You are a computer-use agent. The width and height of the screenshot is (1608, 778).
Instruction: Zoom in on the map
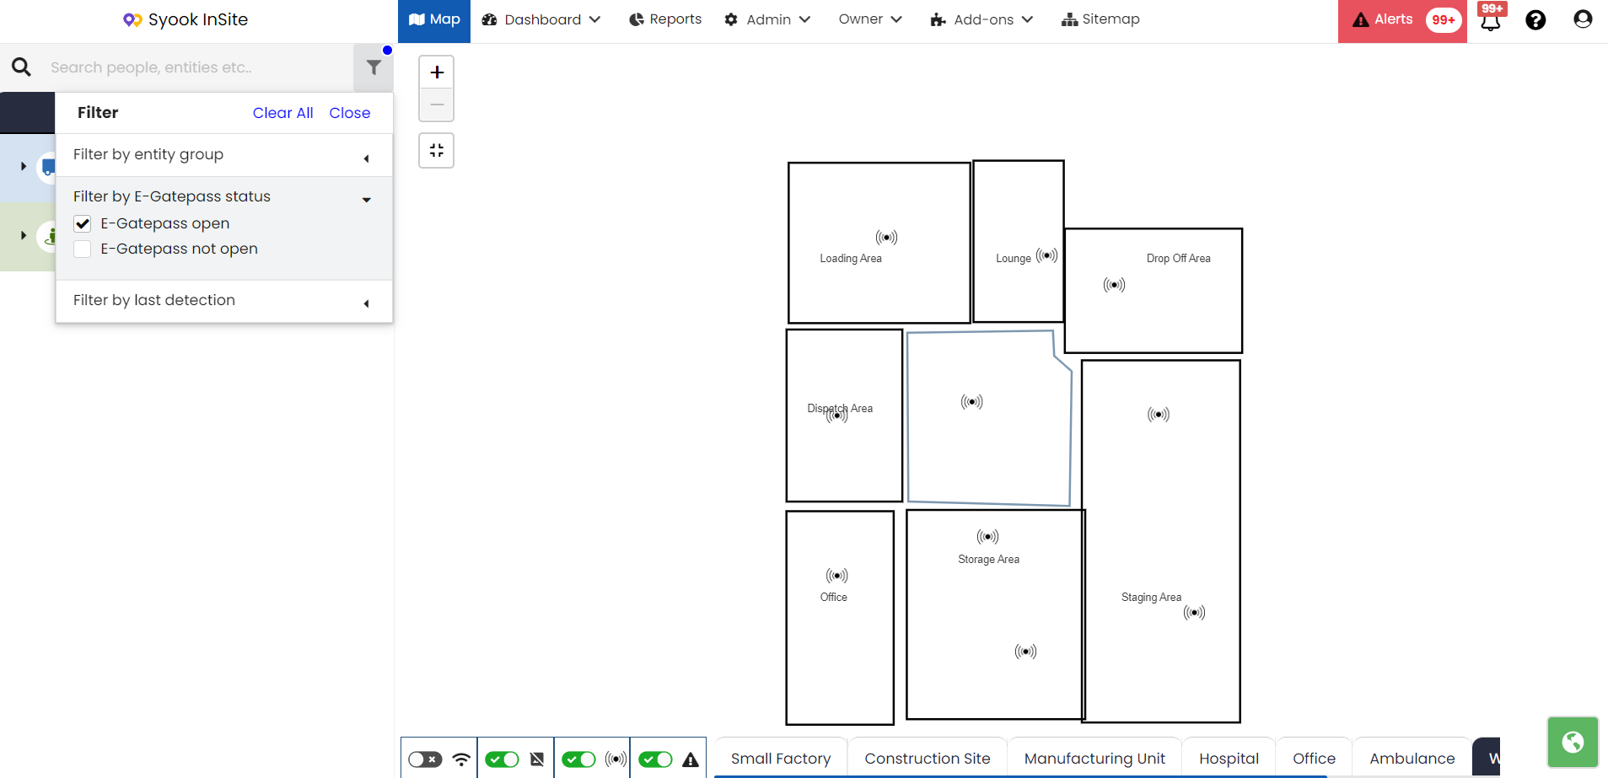[x=437, y=72]
